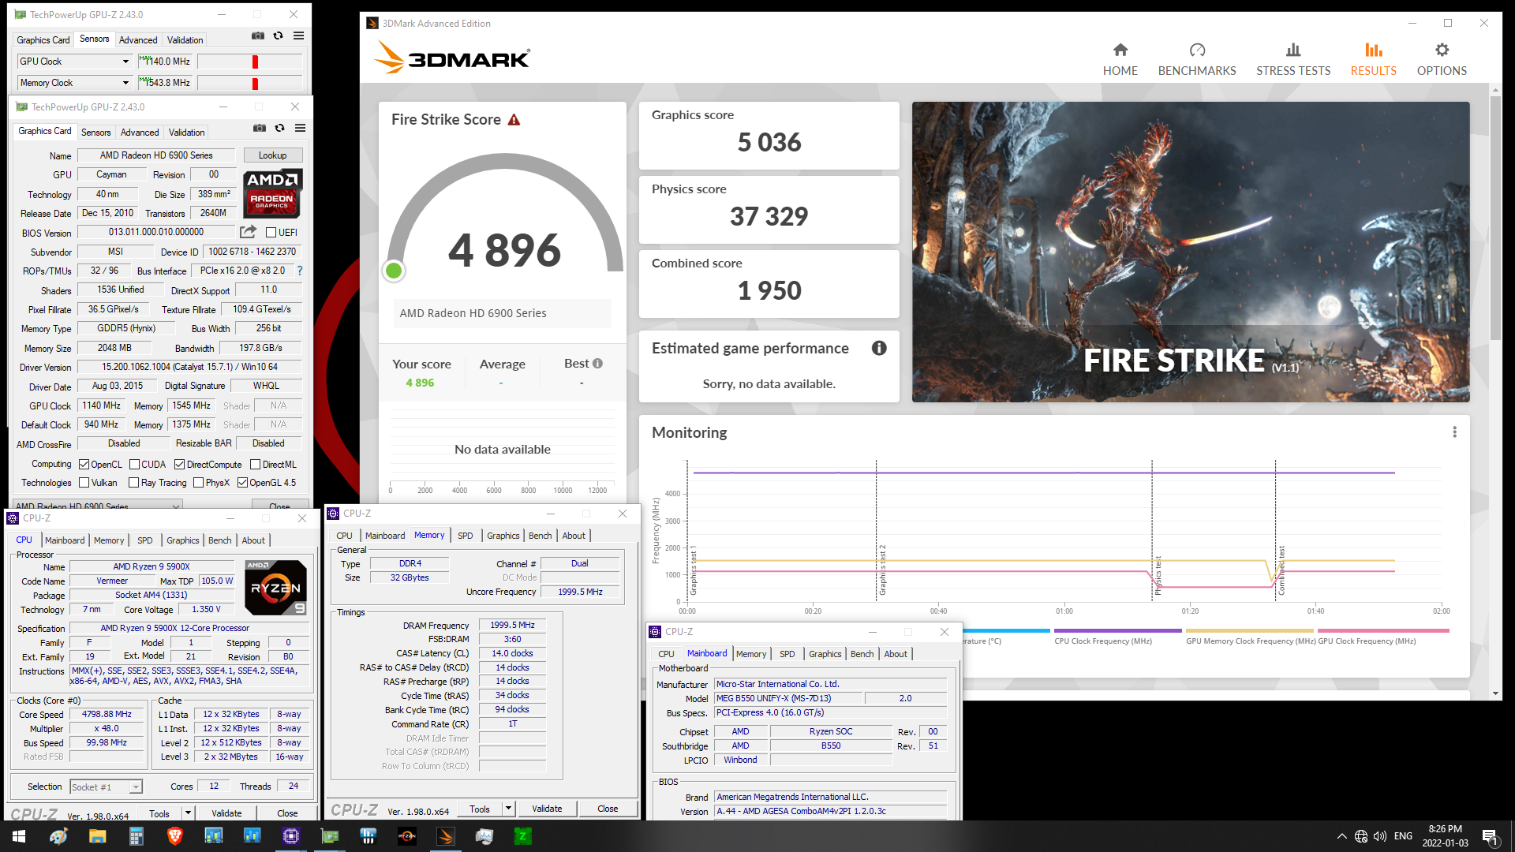Image resolution: width=1515 pixels, height=852 pixels.
Task: Open 3DMark Options gear
Action: [x=1442, y=59]
